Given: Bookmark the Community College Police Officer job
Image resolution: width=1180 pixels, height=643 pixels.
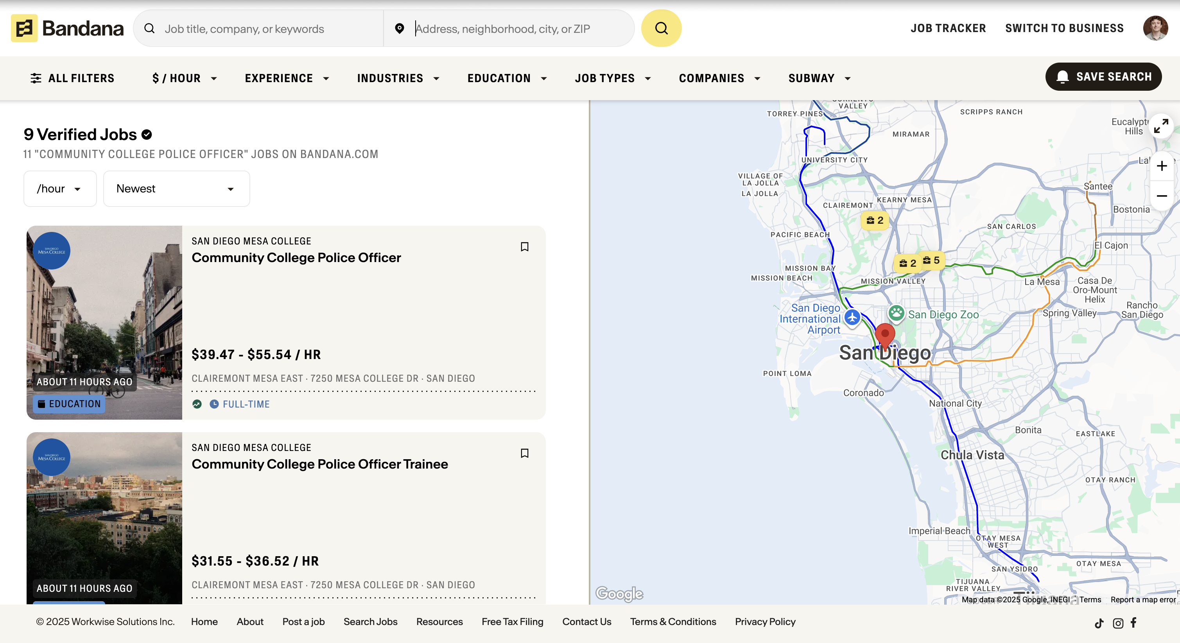Looking at the screenshot, I should point(524,246).
